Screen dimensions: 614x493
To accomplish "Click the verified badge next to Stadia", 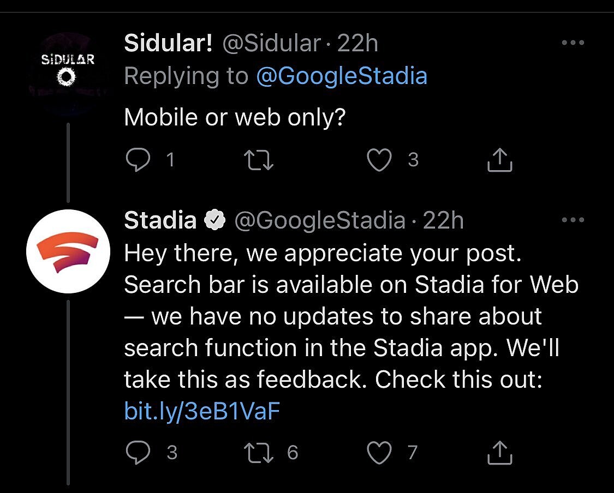I will (x=215, y=220).
